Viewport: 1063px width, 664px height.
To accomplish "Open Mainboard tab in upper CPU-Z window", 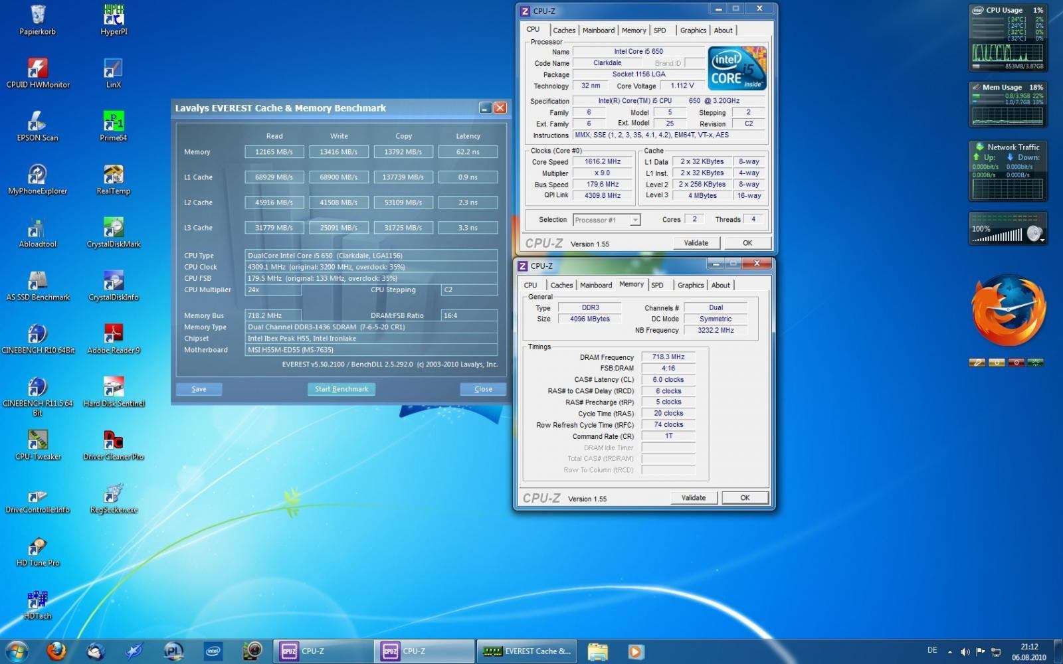I will click(599, 31).
